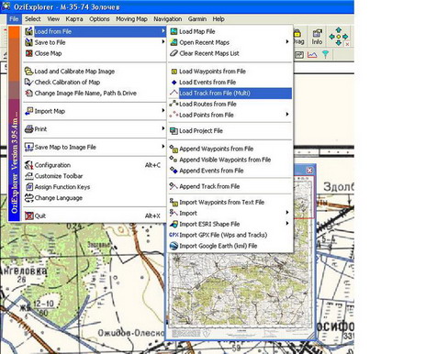Click the Import Map icon
The width and height of the screenshot is (437, 354).
[28, 111]
